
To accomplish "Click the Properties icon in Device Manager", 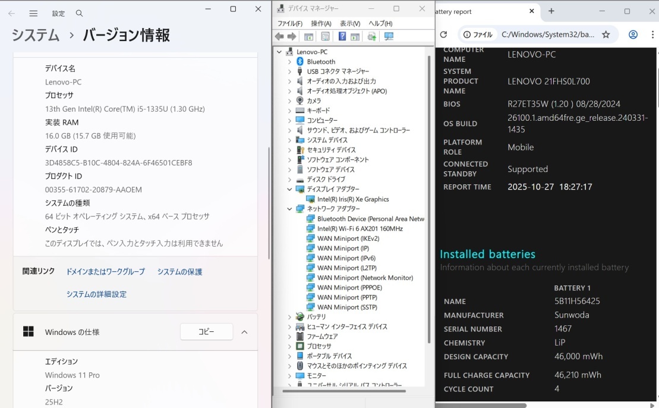I will pyautogui.click(x=326, y=36).
